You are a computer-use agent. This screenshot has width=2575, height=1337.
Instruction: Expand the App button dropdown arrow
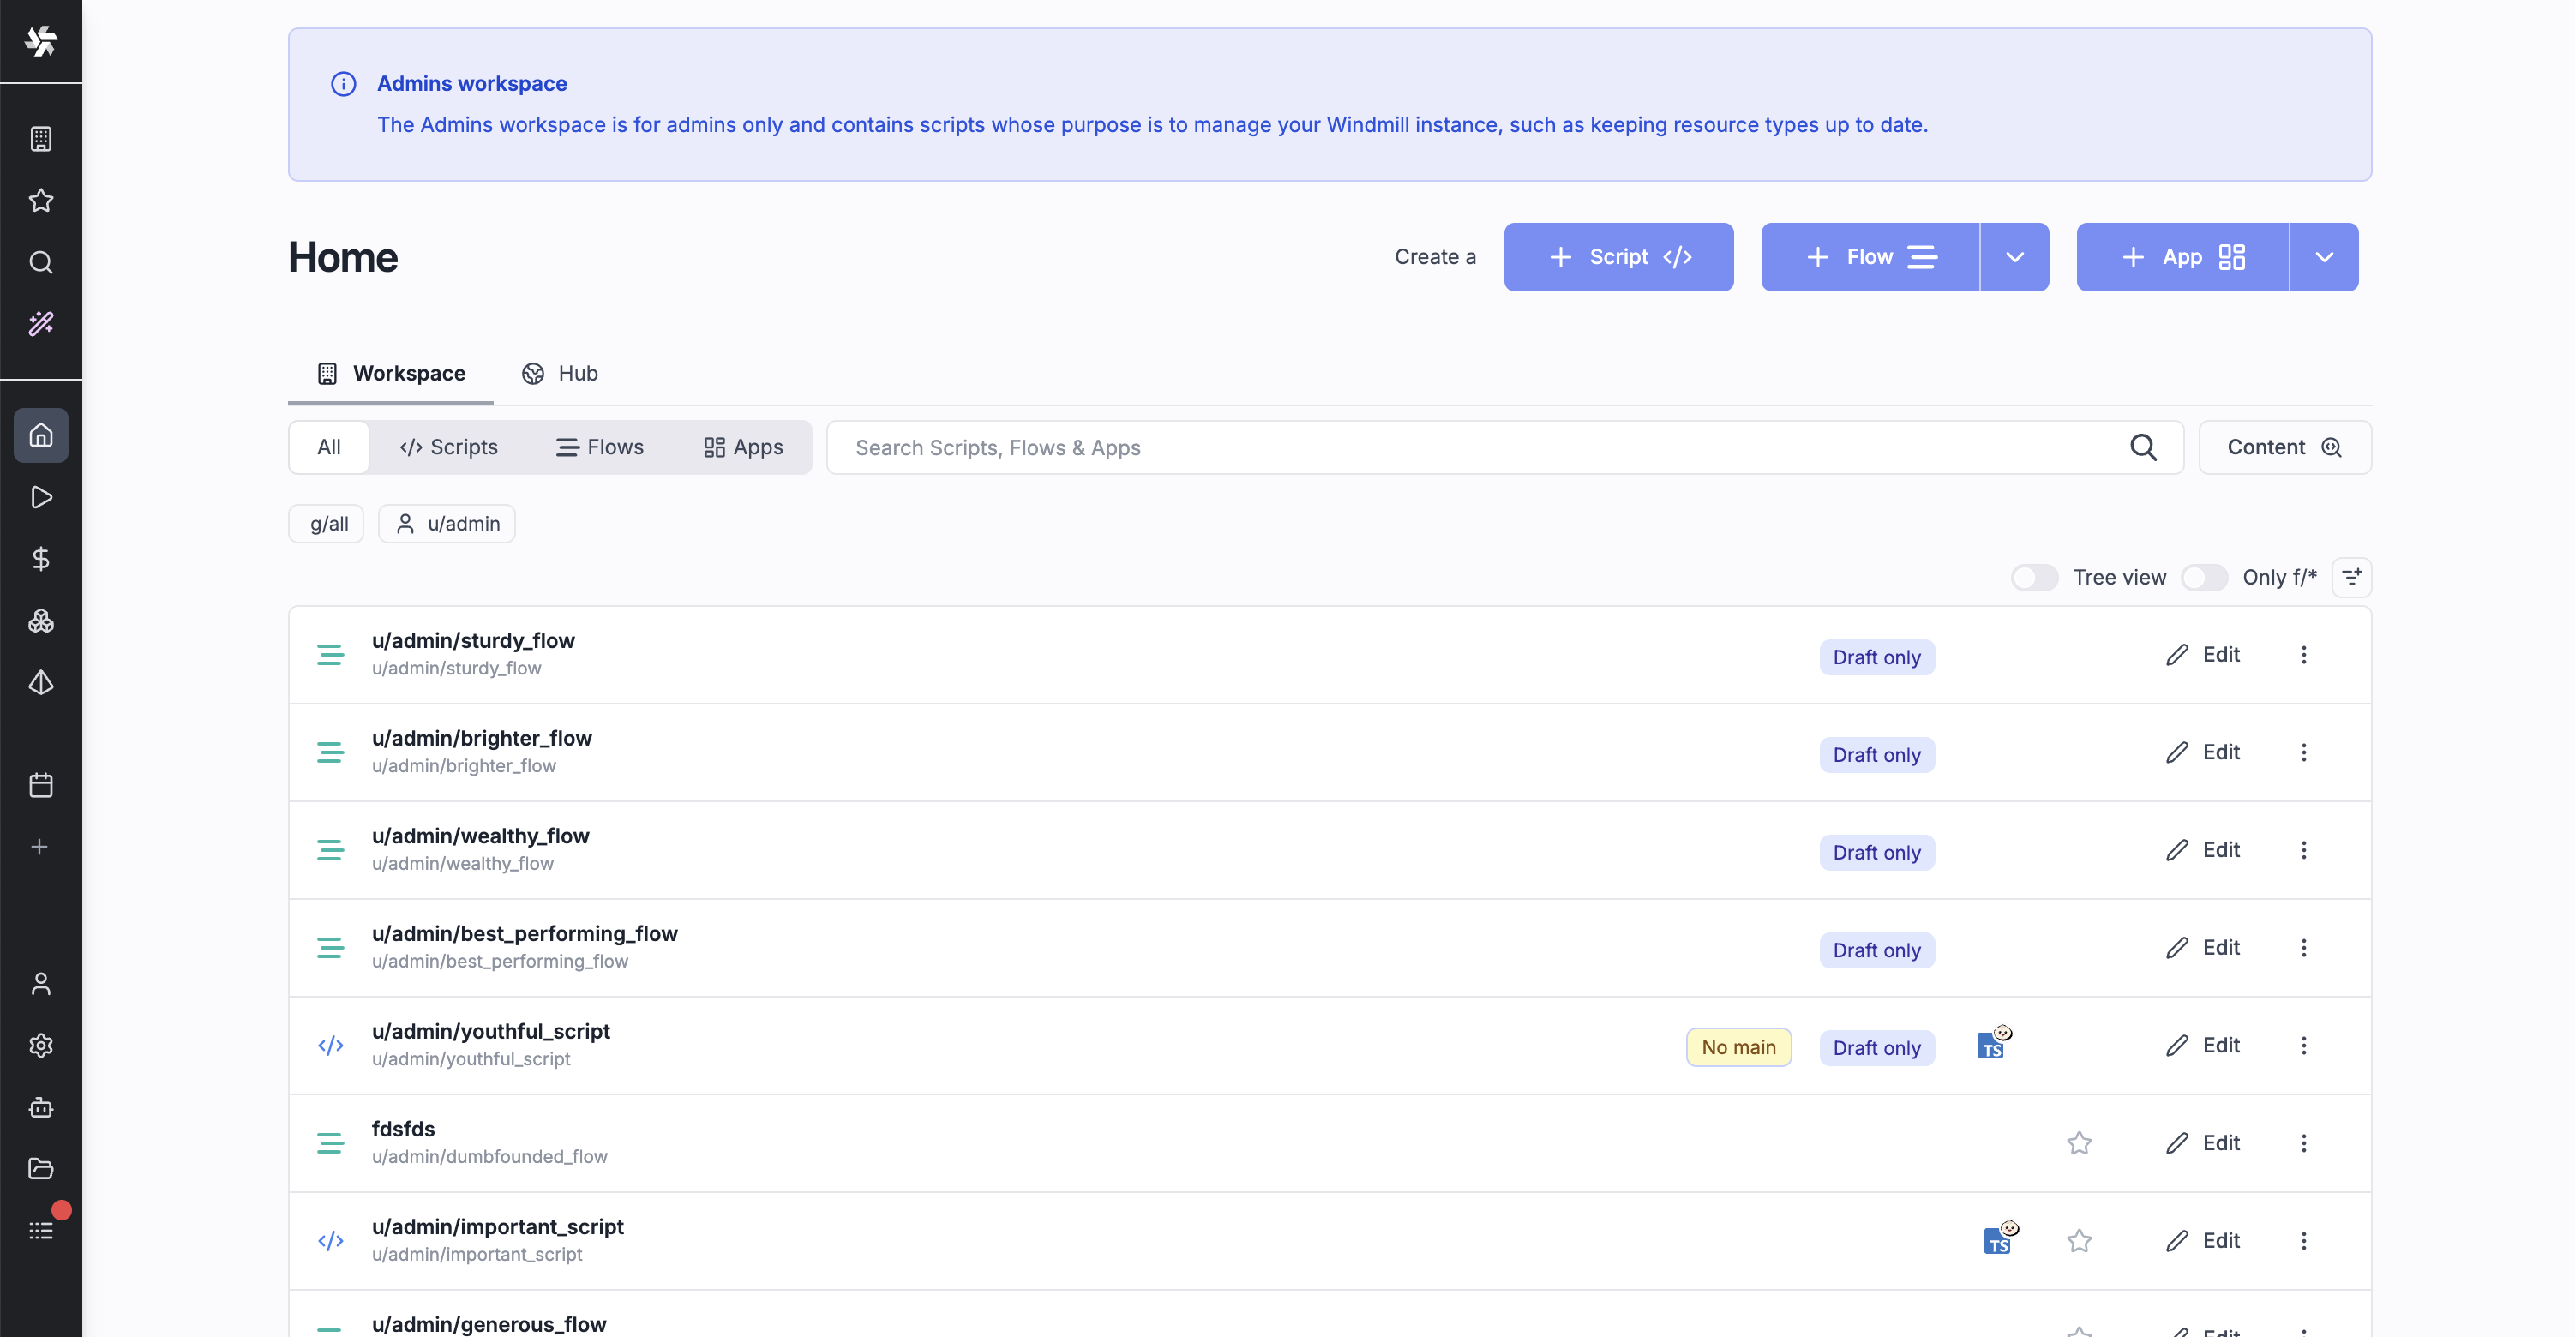(x=2324, y=257)
